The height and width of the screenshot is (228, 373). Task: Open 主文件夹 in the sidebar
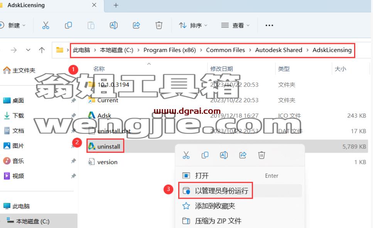coord(19,70)
